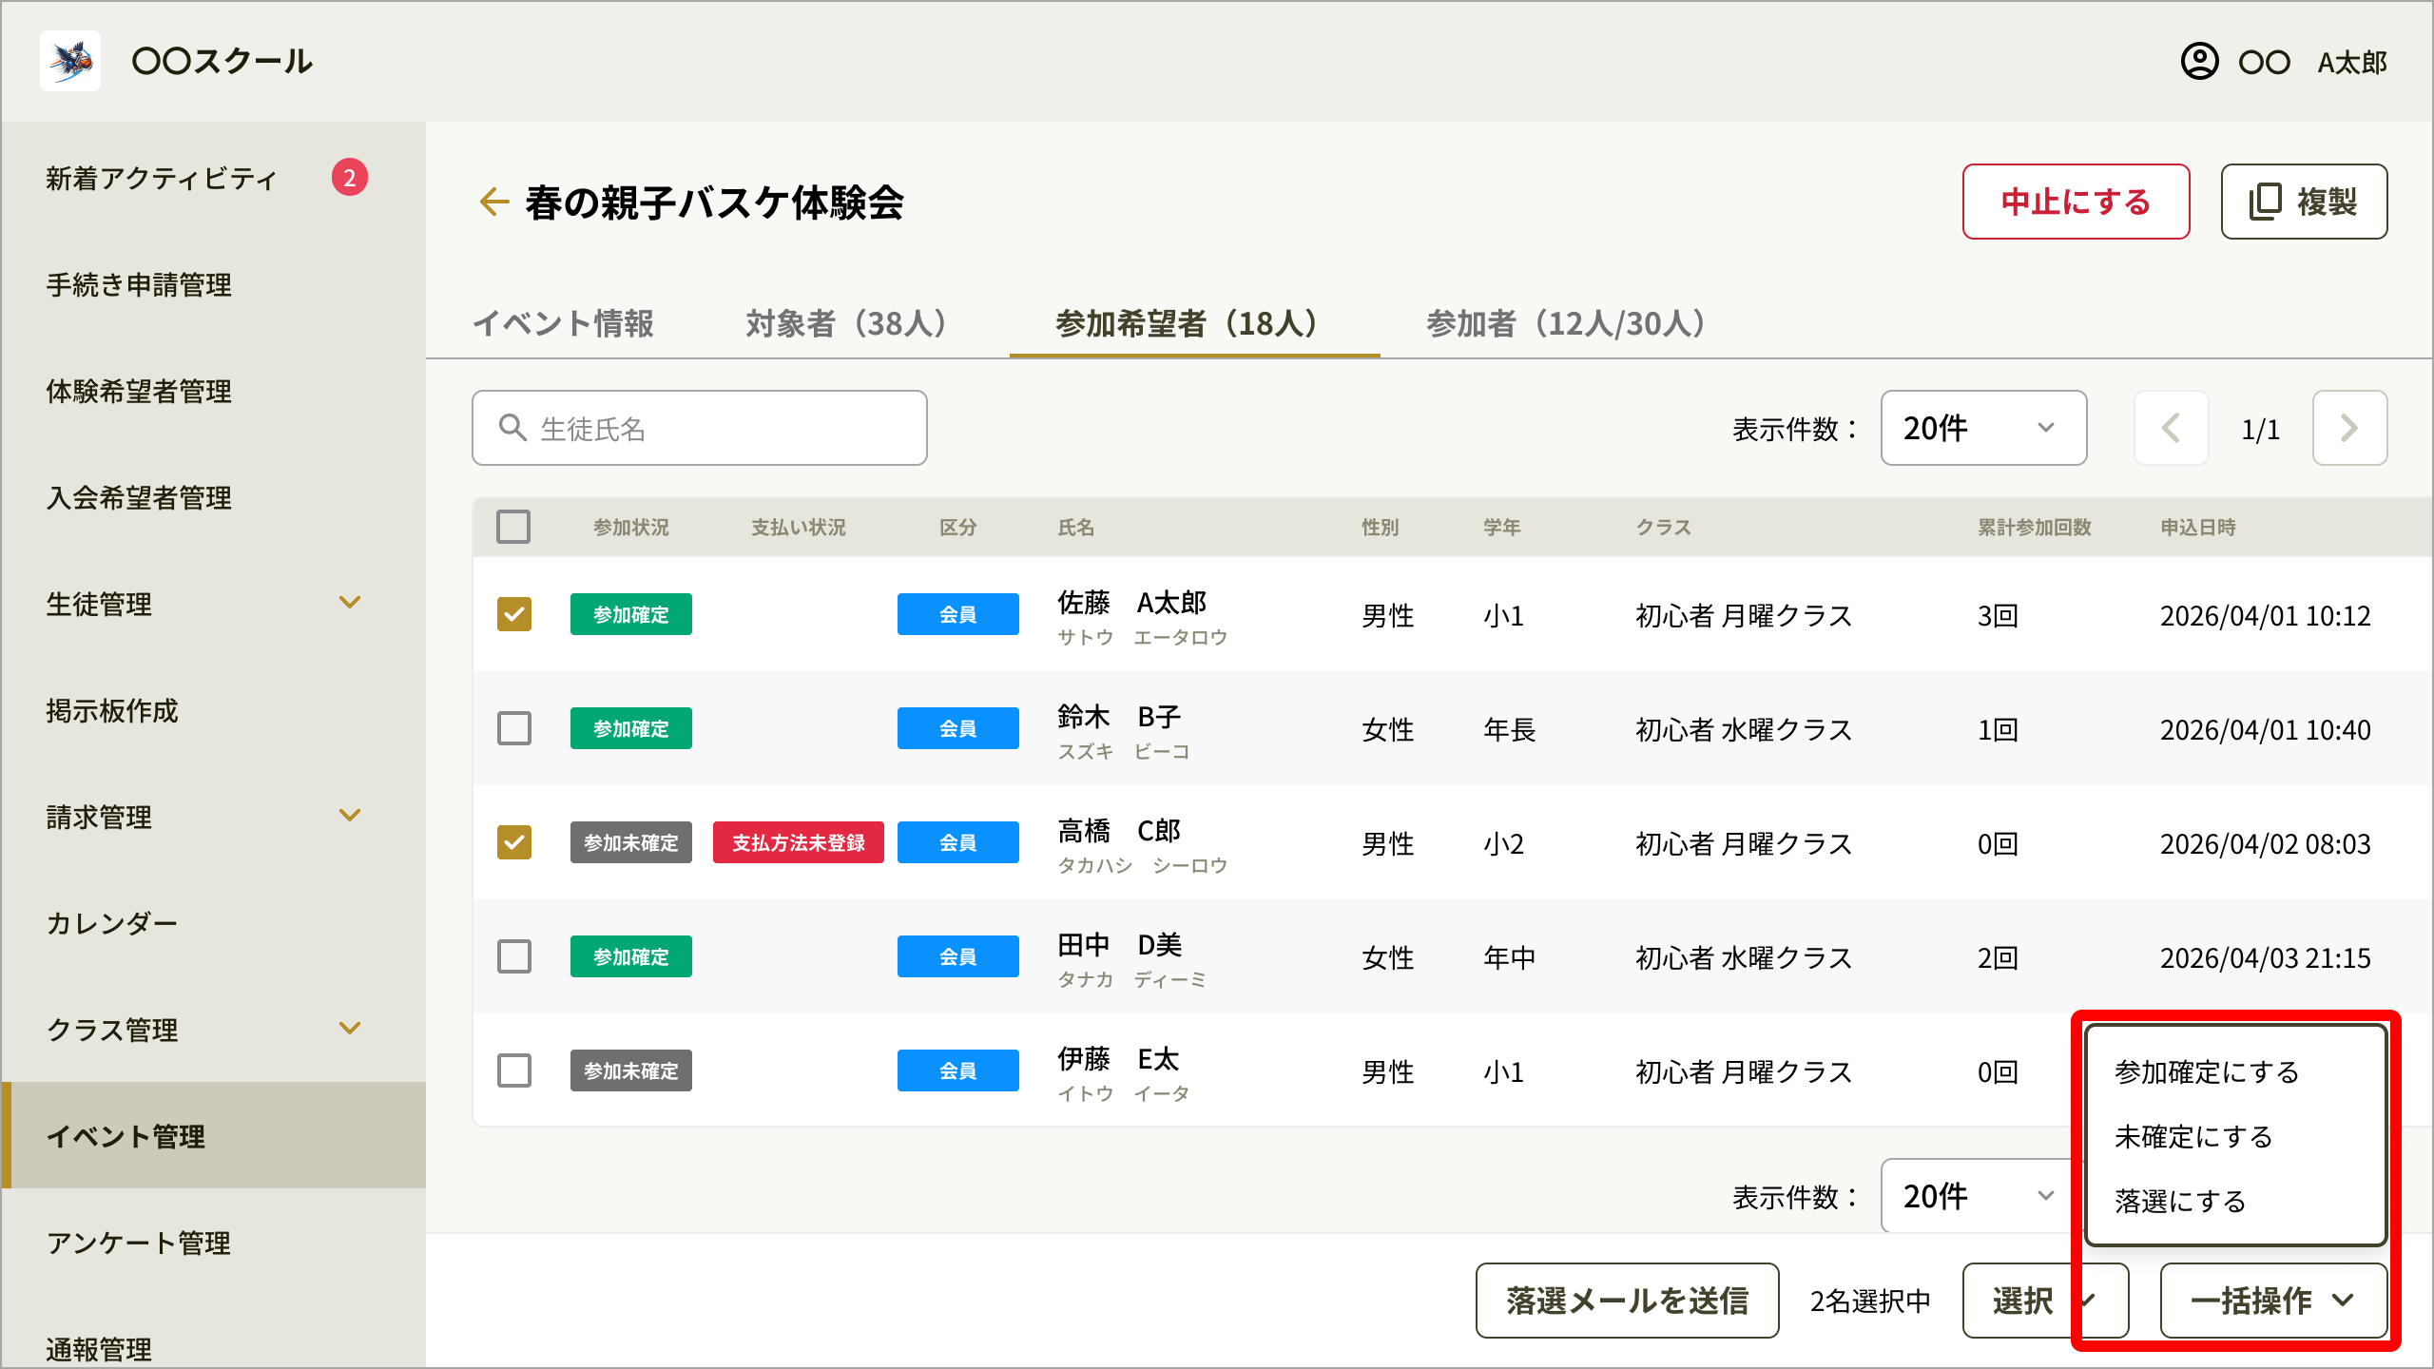Open the bottom 表示件数 20件 dropdown

[x=1978, y=1196]
